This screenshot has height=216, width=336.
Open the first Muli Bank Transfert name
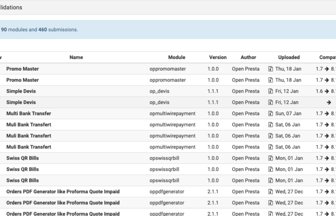[29, 124]
